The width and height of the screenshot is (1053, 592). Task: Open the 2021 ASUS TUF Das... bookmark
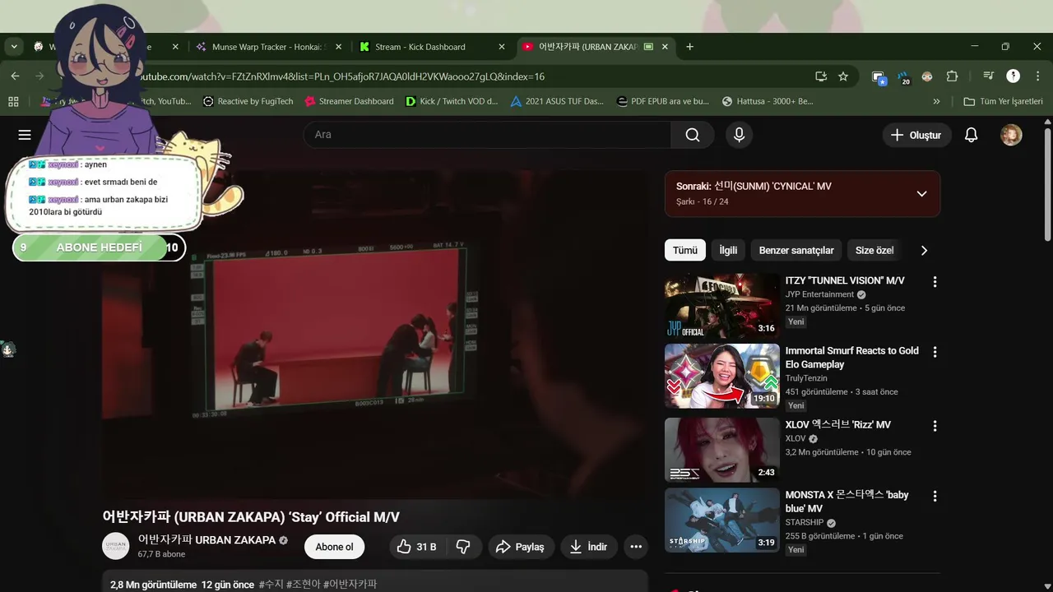click(557, 101)
